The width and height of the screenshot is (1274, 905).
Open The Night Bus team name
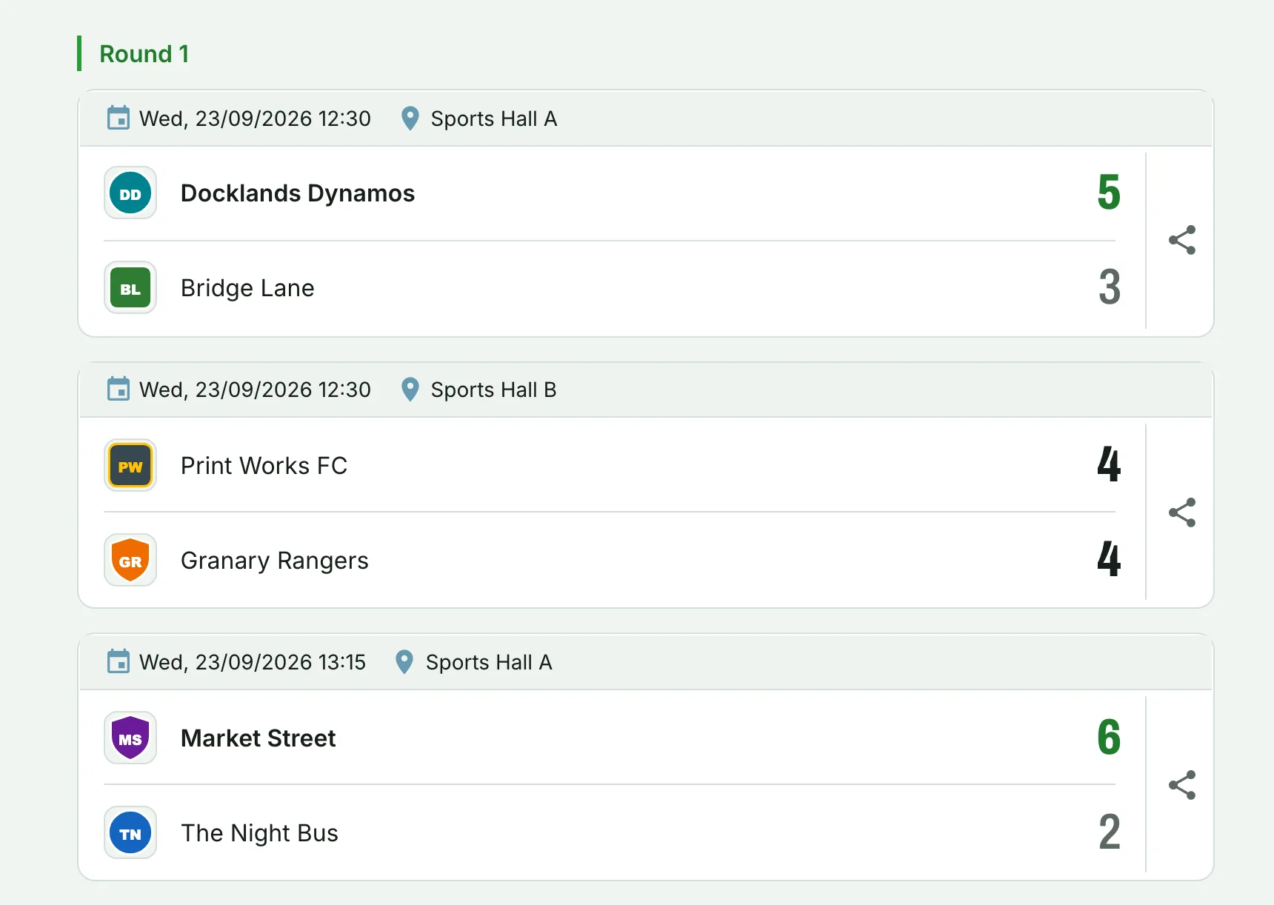(x=259, y=833)
